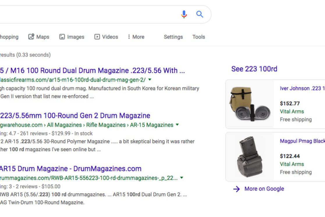Screen dimensions: 325x217
Task: Open the AR15 Drum Magazine DrumMagazines.com result
Action: pos(70,169)
